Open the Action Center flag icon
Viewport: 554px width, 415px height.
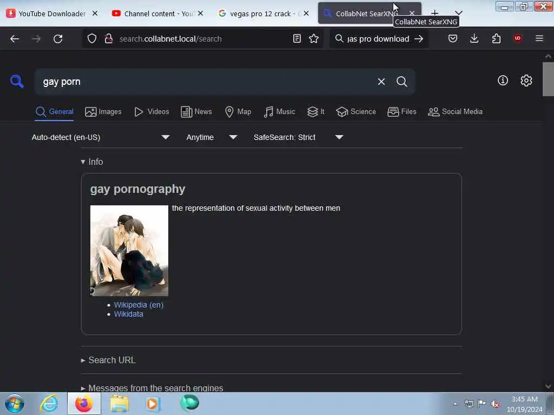pos(482,404)
